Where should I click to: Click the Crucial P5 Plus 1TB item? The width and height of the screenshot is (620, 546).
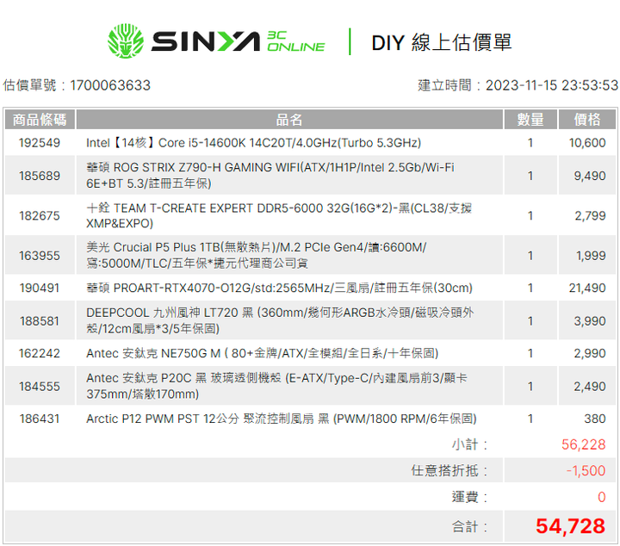coord(257,255)
